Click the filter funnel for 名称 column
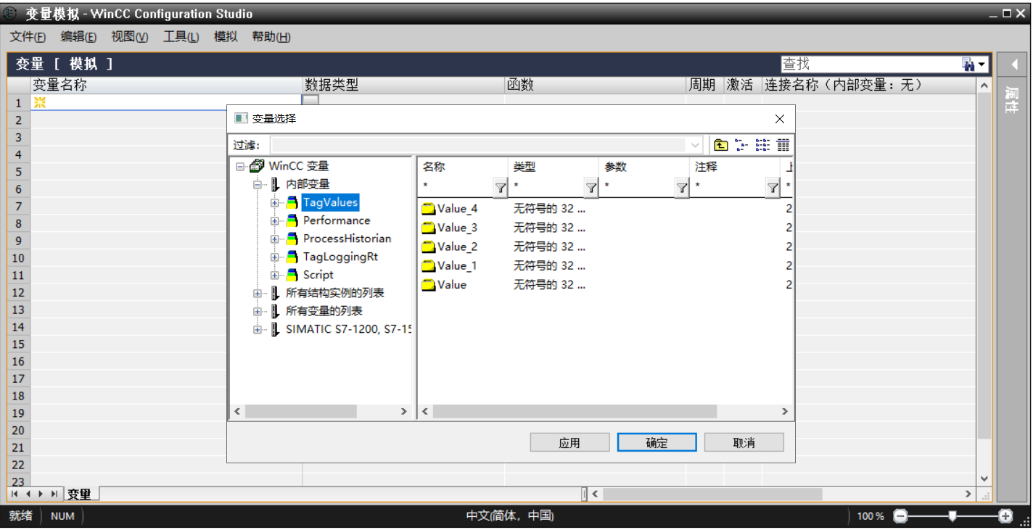 point(501,189)
